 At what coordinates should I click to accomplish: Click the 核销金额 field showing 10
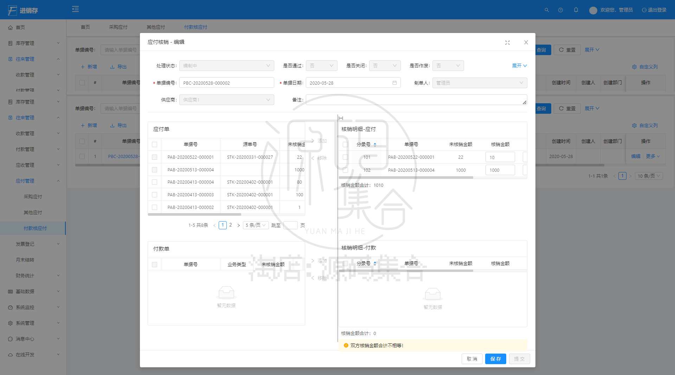[x=500, y=157]
